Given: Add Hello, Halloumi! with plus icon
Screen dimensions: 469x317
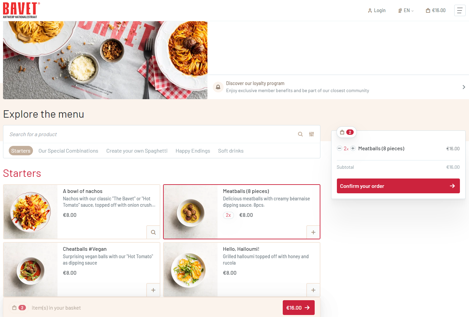Looking at the screenshot, I should coord(313,290).
